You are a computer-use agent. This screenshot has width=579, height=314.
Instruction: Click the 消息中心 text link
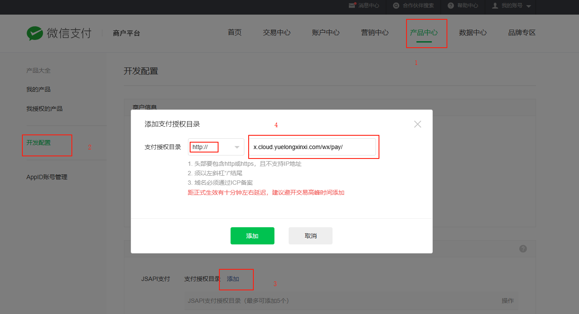point(369,6)
